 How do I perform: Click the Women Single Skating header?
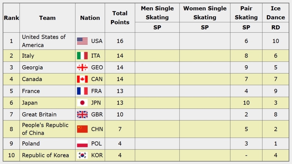pyautogui.click(x=205, y=13)
